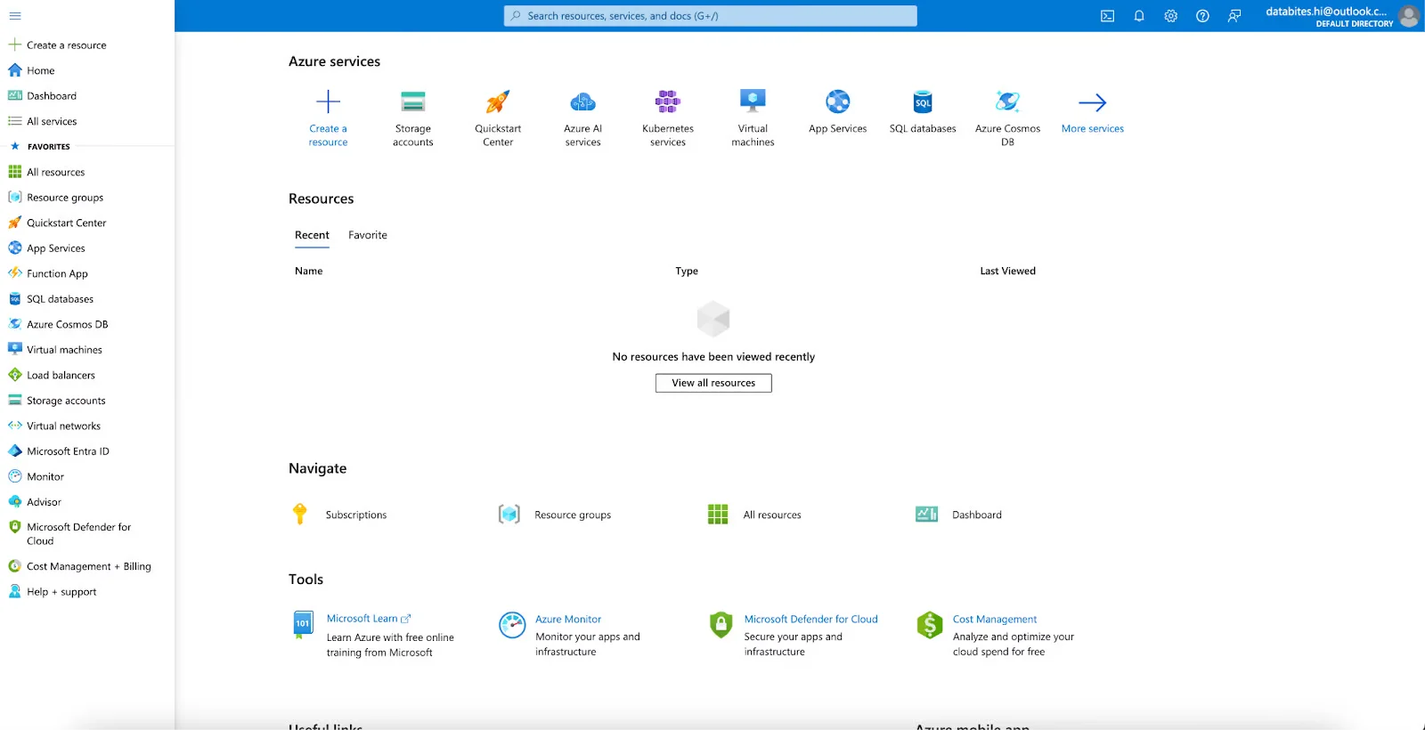Click the More services arrow
Screen dimensions: 1425x730
pyautogui.click(x=1093, y=102)
